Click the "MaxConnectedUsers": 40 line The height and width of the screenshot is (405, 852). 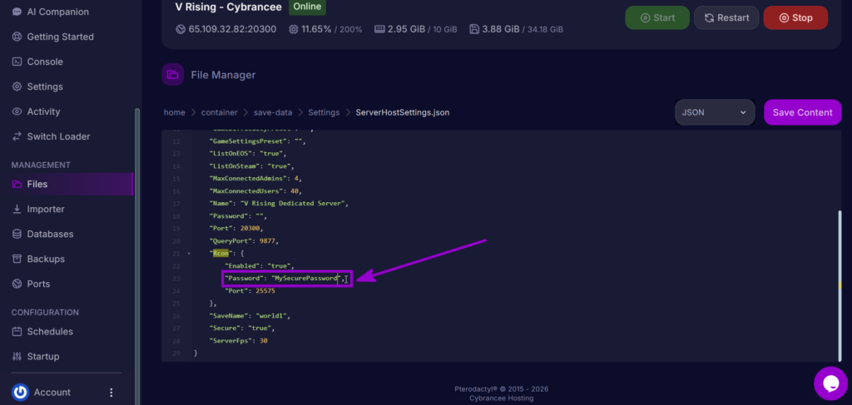pyautogui.click(x=255, y=191)
